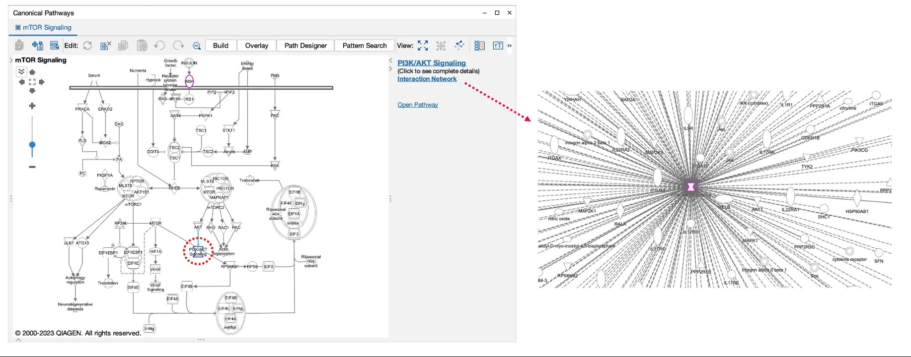Click the magnifier zoom icon in toolbar

click(197, 46)
